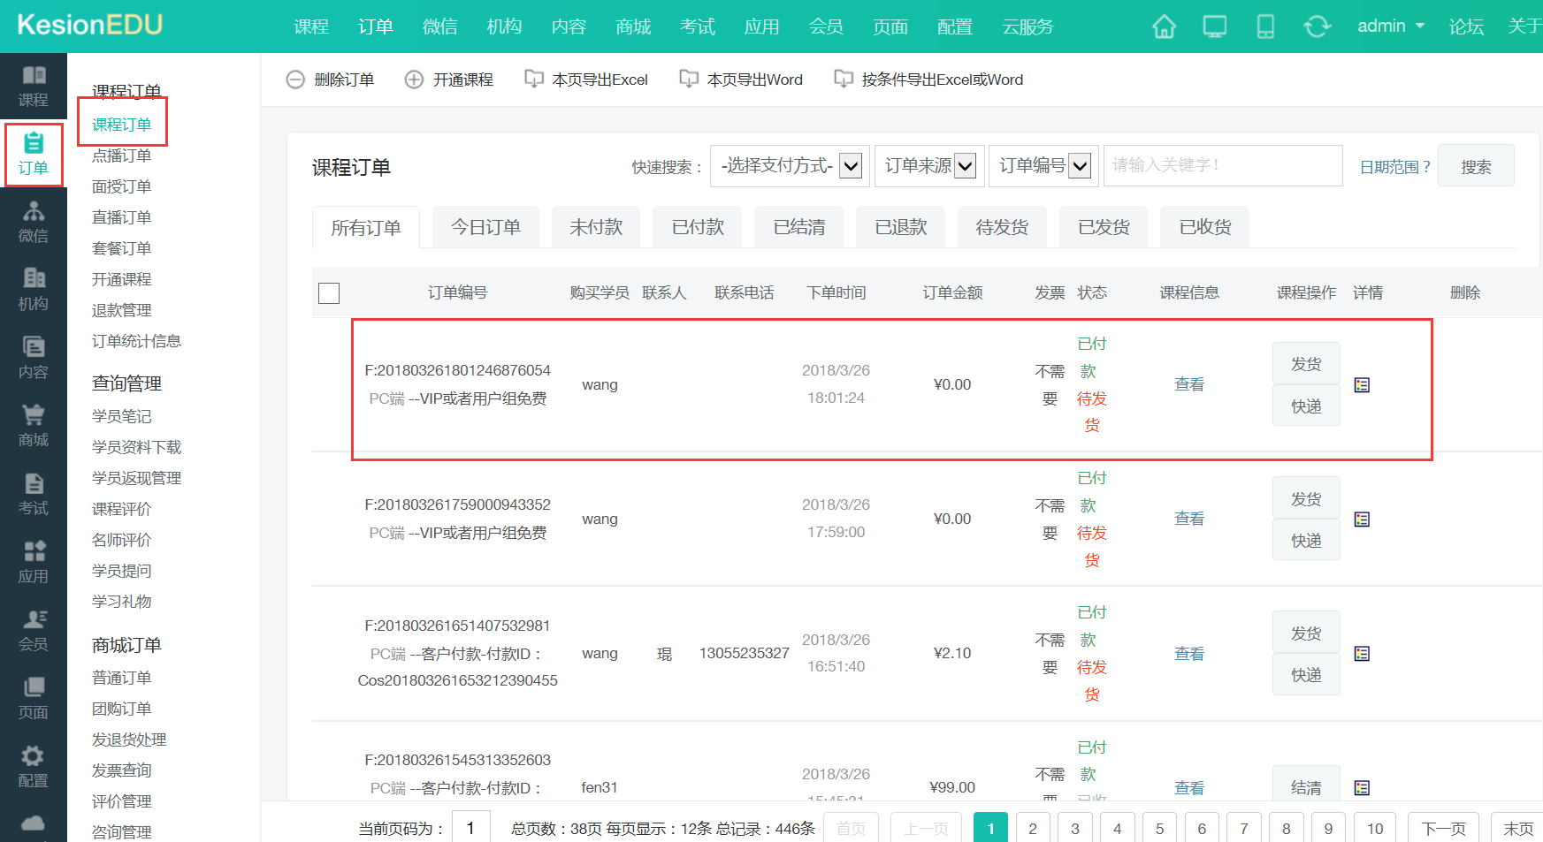Open the 商城 shopping cart sidebar icon

(x=34, y=425)
